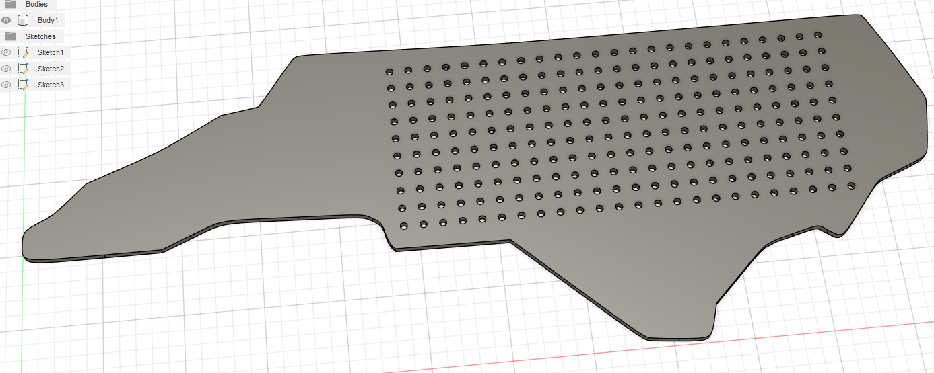Hide Body1 using its eye icon
Screen dimensions: 934x373
pyautogui.click(x=6, y=20)
